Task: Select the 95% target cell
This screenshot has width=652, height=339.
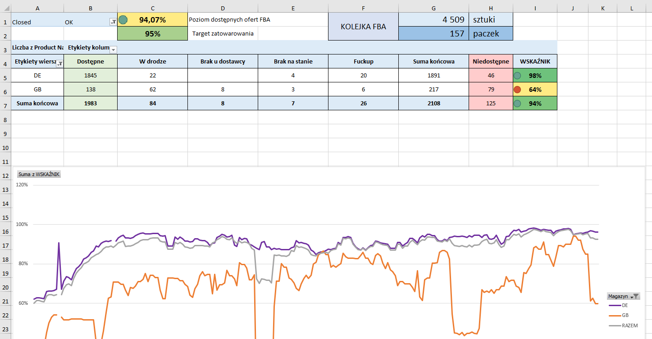Action: [x=152, y=34]
